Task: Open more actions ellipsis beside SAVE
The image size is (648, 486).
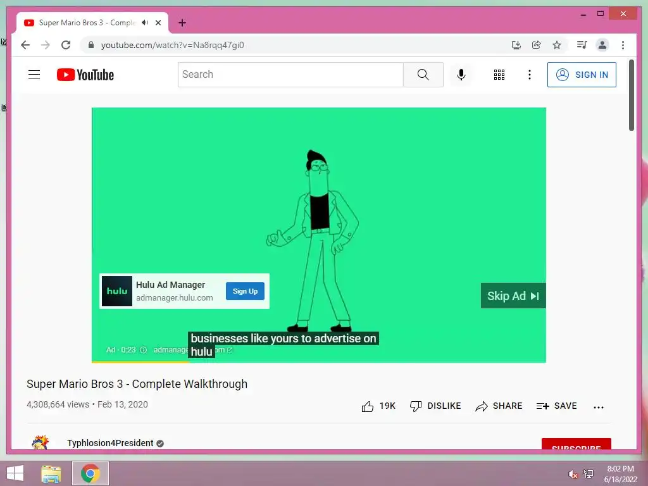Action: (599, 407)
